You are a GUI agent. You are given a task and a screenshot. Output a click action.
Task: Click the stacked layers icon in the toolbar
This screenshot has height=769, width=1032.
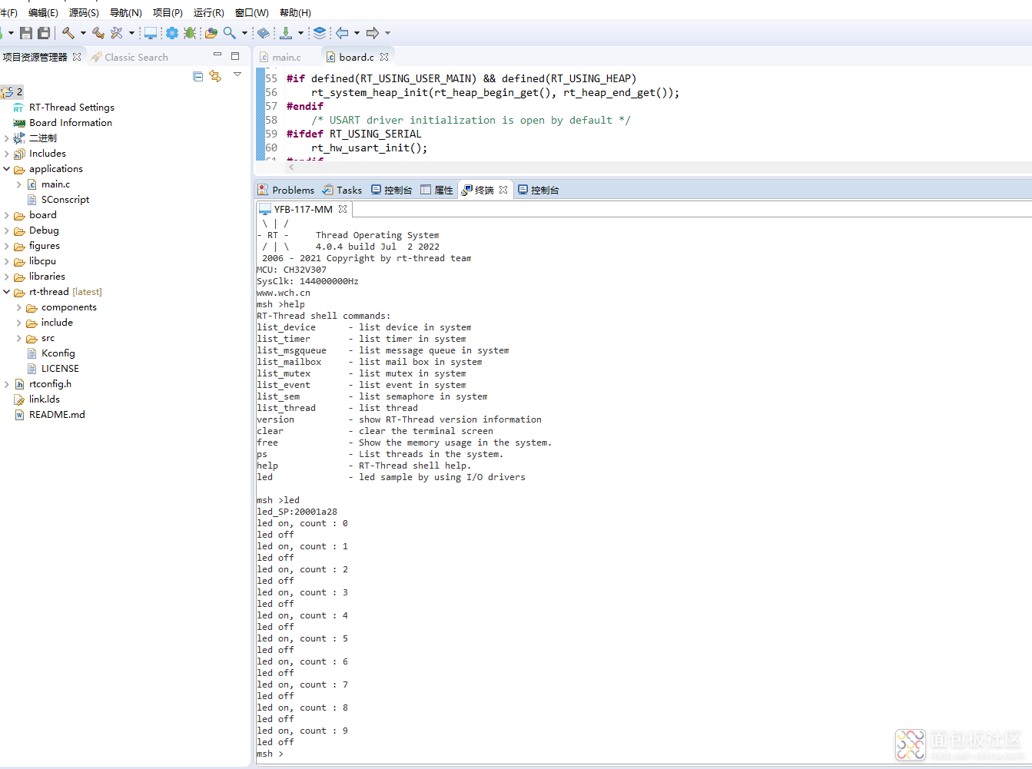320,33
